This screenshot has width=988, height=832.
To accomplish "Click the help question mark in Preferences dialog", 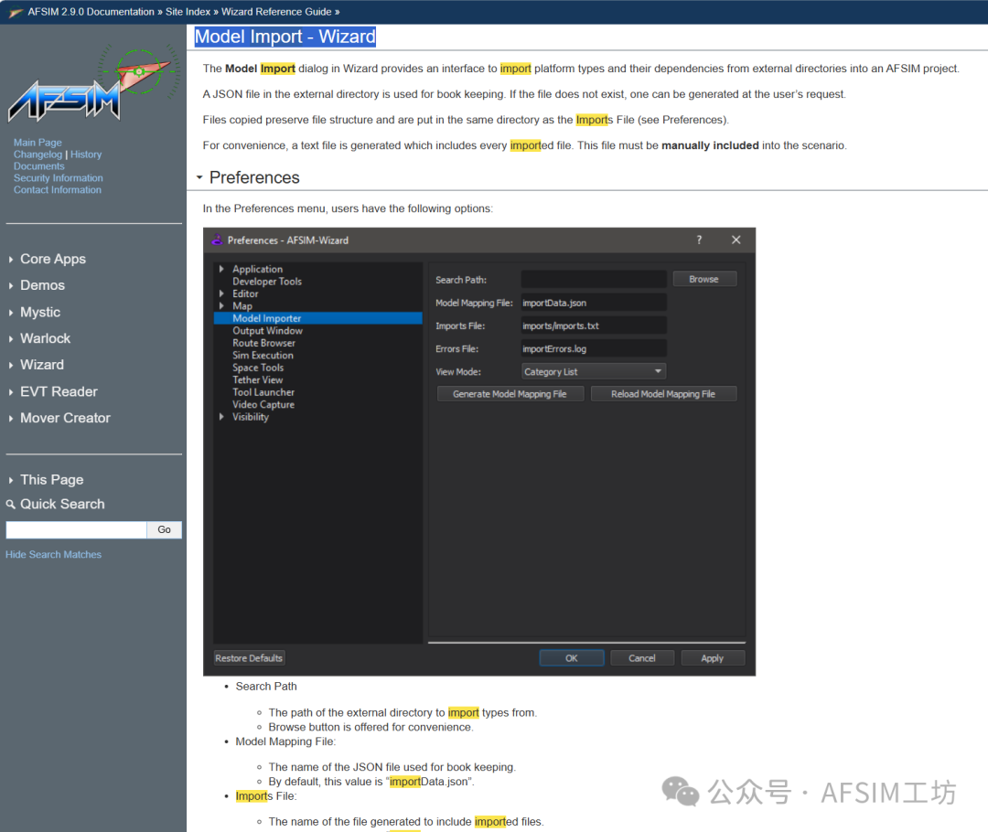I will coord(699,240).
